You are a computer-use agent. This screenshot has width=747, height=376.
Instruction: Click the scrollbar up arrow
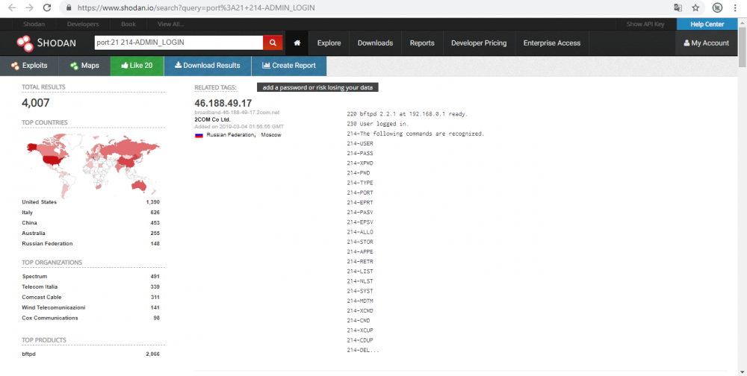coord(743,22)
